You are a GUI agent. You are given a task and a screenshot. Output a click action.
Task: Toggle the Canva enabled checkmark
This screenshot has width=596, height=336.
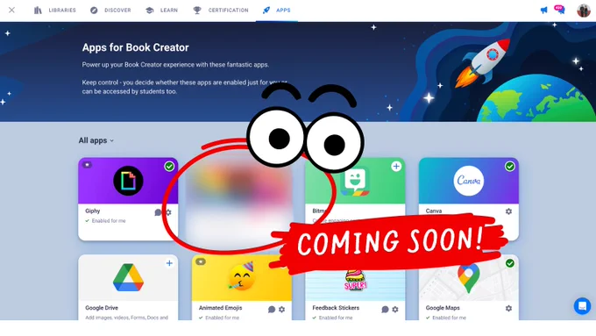pyautogui.click(x=510, y=167)
